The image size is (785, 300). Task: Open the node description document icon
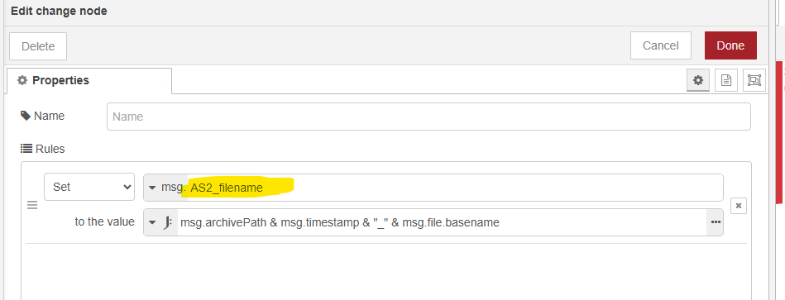726,80
